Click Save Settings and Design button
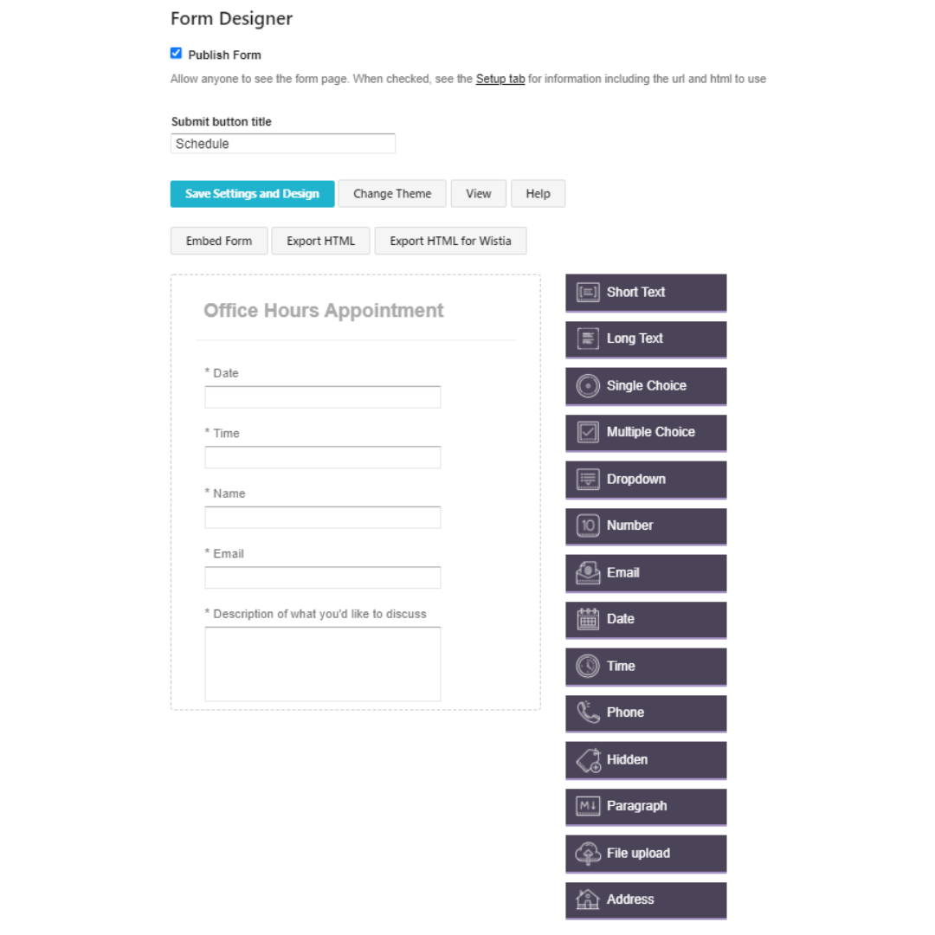Image resolution: width=935 pixels, height=935 pixels. [x=252, y=194]
